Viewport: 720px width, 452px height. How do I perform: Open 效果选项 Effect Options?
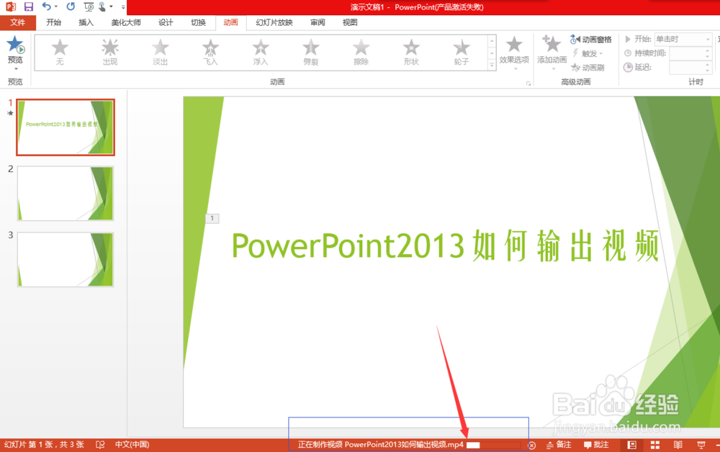point(514,50)
